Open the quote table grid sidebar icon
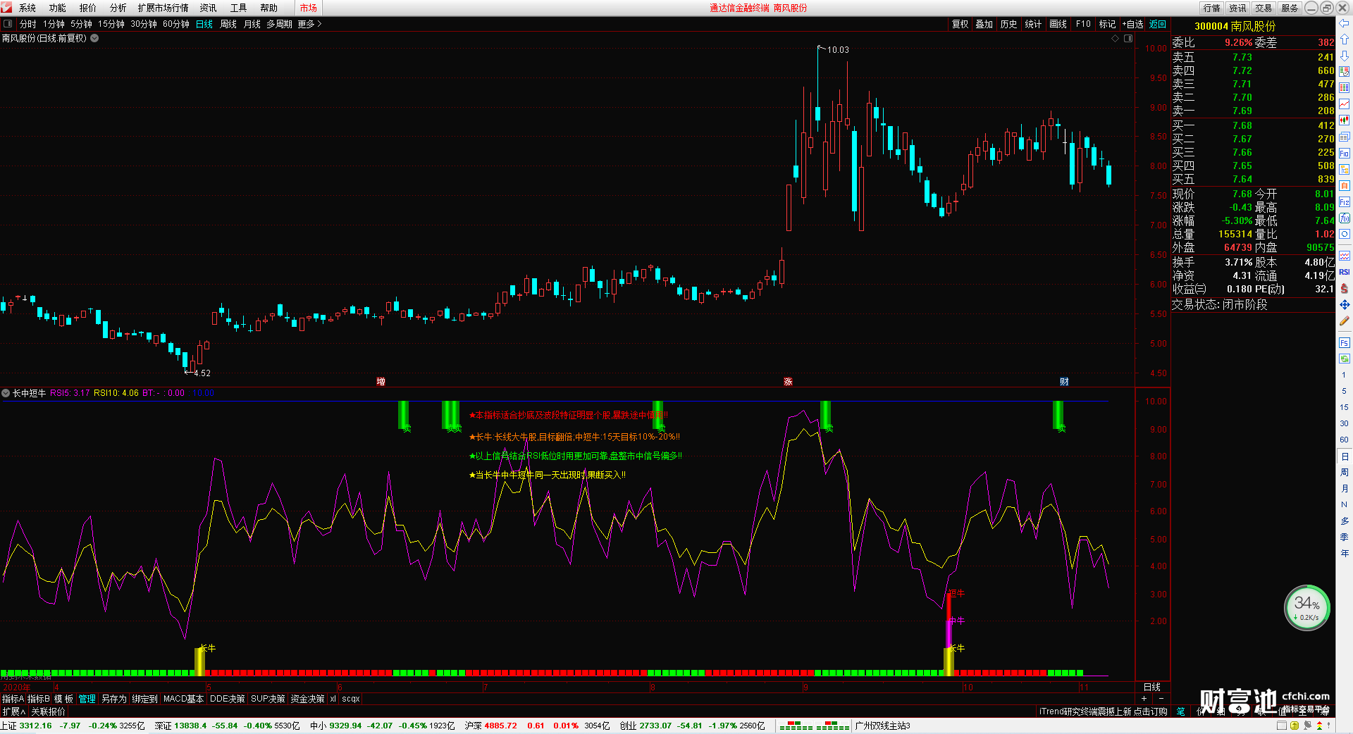Image resolution: width=1353 pixels, height=734 pixels. (x=1345, y=88)
